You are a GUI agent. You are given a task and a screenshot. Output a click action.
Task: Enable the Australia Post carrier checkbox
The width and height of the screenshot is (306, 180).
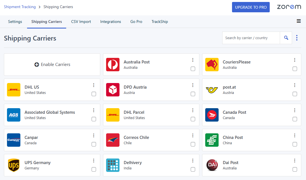[x=193, y=69]
